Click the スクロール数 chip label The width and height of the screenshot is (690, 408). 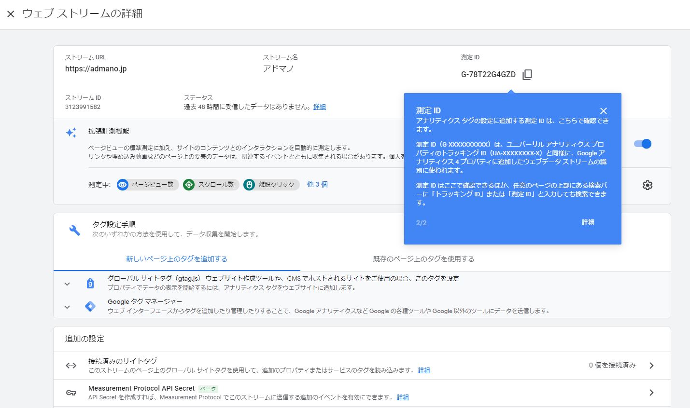pos(216,185)
